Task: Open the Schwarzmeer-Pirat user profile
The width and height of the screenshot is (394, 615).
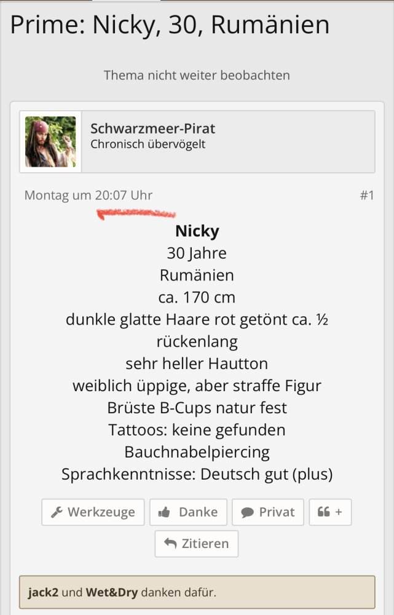Action: click(152, 129)
